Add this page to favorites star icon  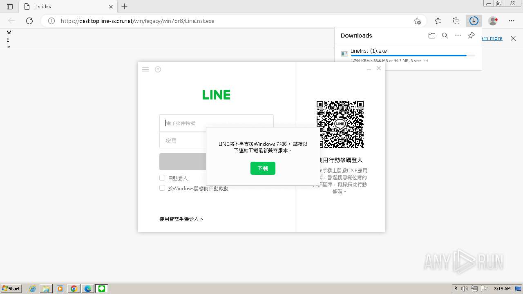click(417, 21)
